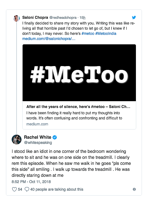Click Rachel White's verified badge
The width and height of the screenshot is (168, 201).
[55, 137]
